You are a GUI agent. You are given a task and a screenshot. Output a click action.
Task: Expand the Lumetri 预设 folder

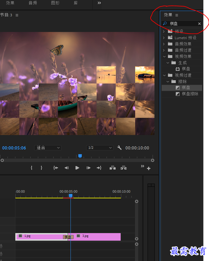click(x=164, y=38)
